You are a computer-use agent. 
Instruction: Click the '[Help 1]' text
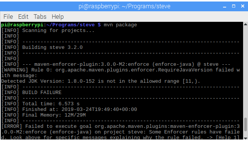(228, 137)
